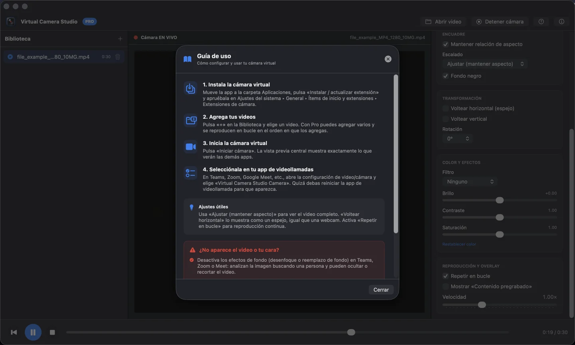Skip back to the start of the video

[14, 332]
